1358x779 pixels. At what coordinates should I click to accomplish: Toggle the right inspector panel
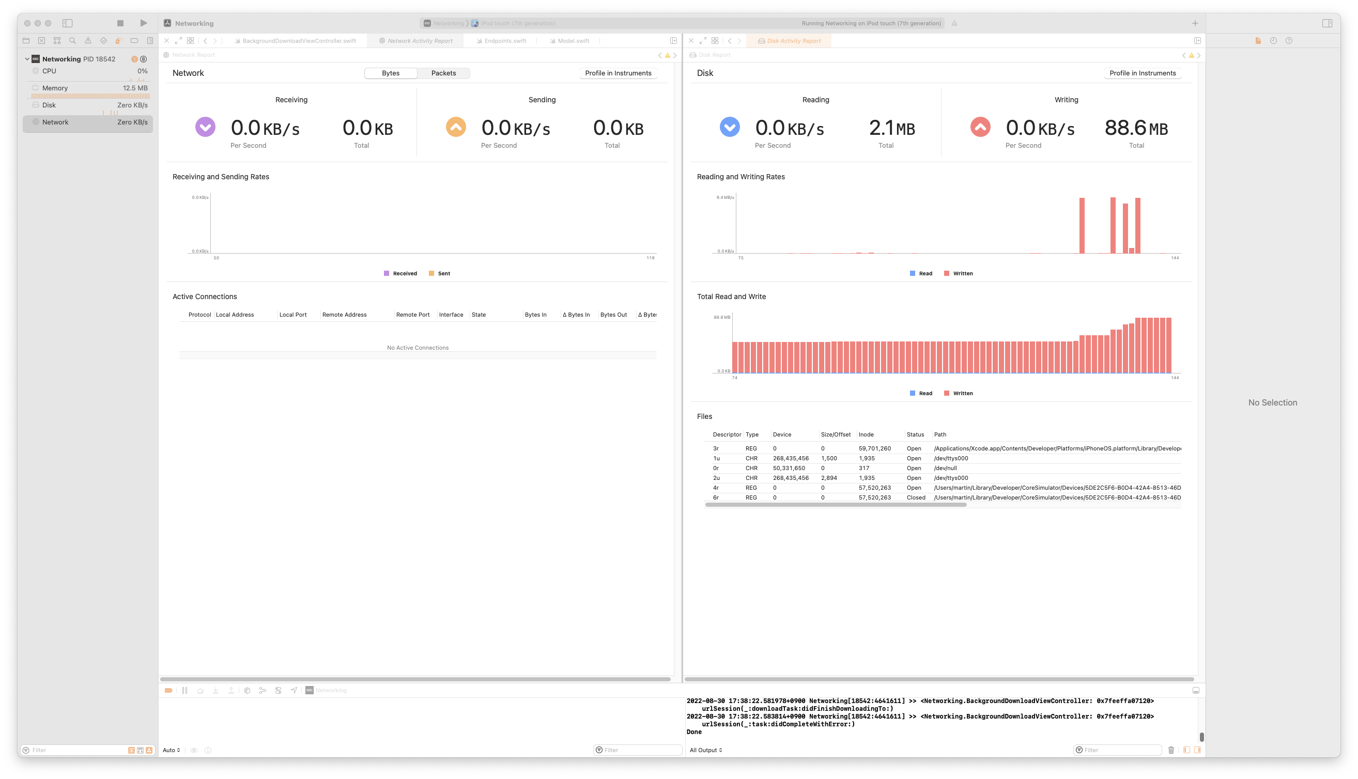tap(1327, 23)
